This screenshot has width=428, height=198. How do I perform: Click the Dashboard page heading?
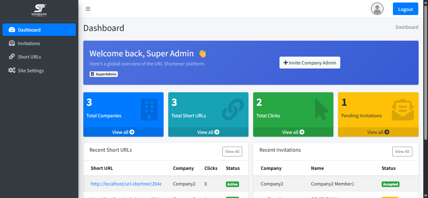tap(104, 28)
